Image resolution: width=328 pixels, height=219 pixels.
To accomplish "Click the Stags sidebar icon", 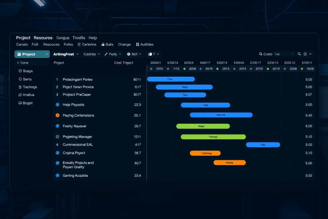I will tap(20, 71).
